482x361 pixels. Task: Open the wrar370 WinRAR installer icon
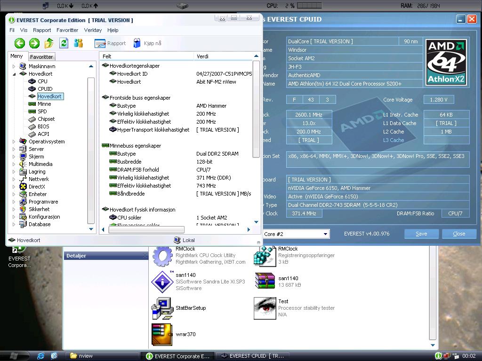[162, 335]
